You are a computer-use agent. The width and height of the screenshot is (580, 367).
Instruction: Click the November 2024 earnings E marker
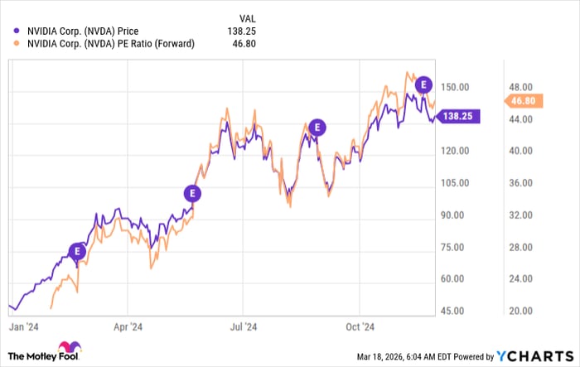(x=424, y=84)
